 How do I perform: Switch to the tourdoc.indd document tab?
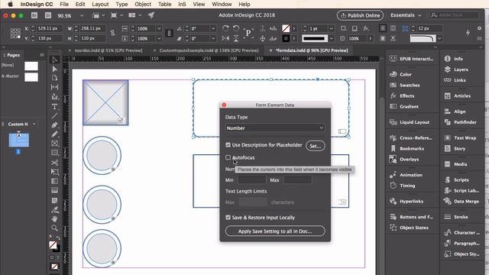(108, 50)
